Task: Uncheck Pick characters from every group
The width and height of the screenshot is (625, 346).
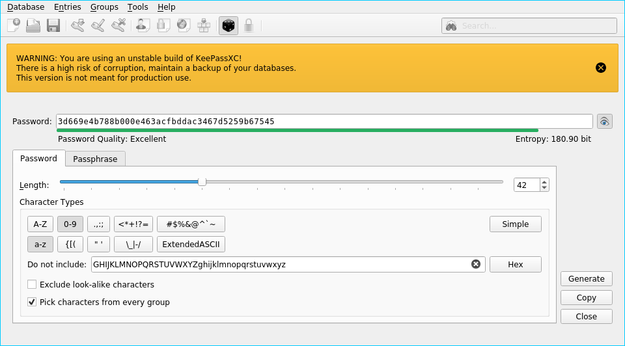Action: coord(32,302)
